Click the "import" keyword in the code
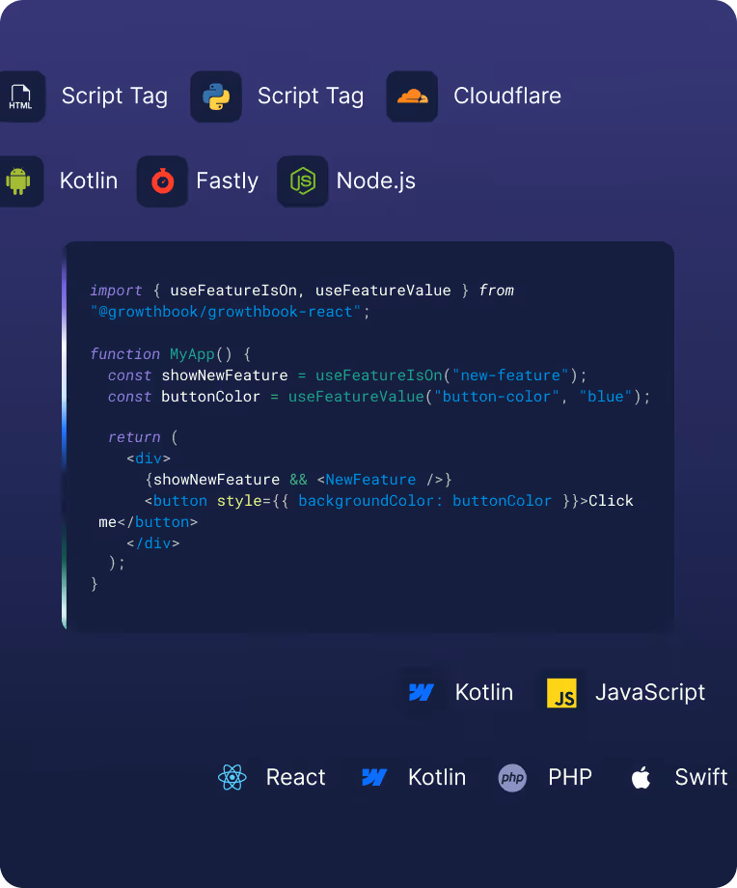 (116, 291)
